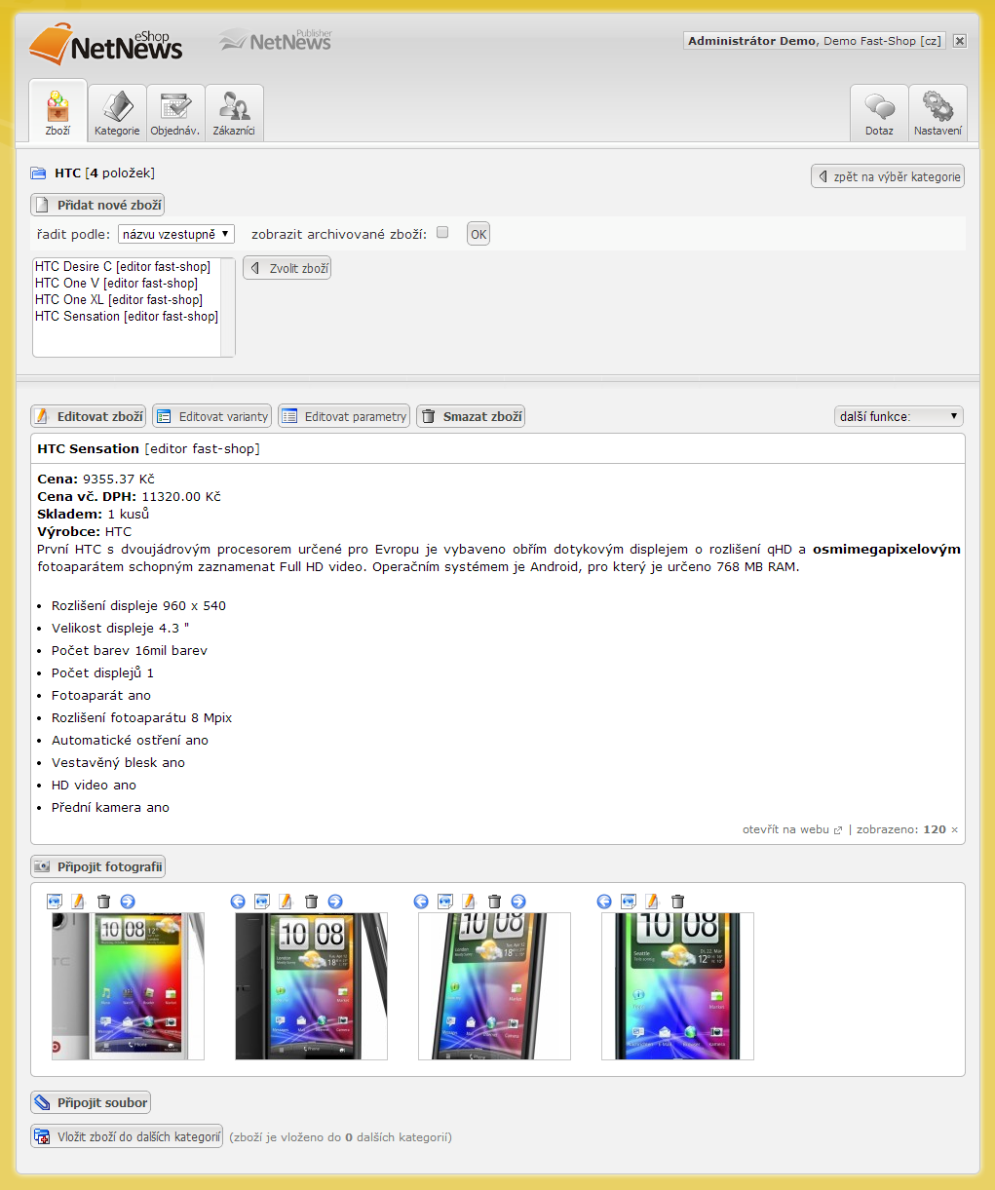The image size is (995, 1190).
Task: Edit the first HTC Sensation photo
Action: click(79, 902)
